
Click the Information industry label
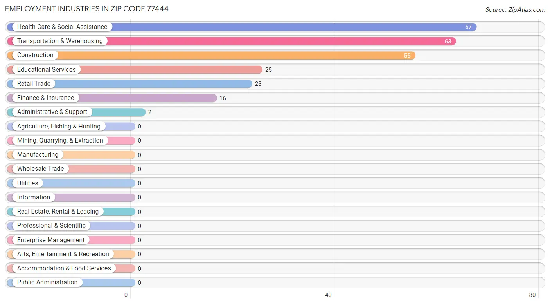[x=34, y=197]
